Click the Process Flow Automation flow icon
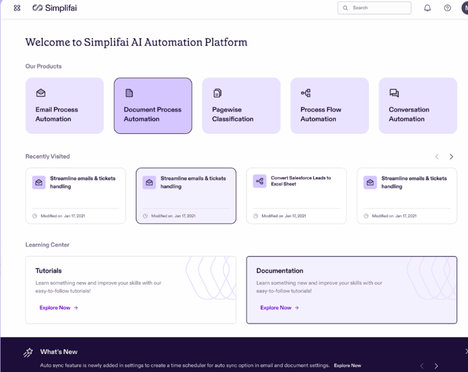Screen dimensions: 468x372 pyautogui.click(x=306, y=93)
